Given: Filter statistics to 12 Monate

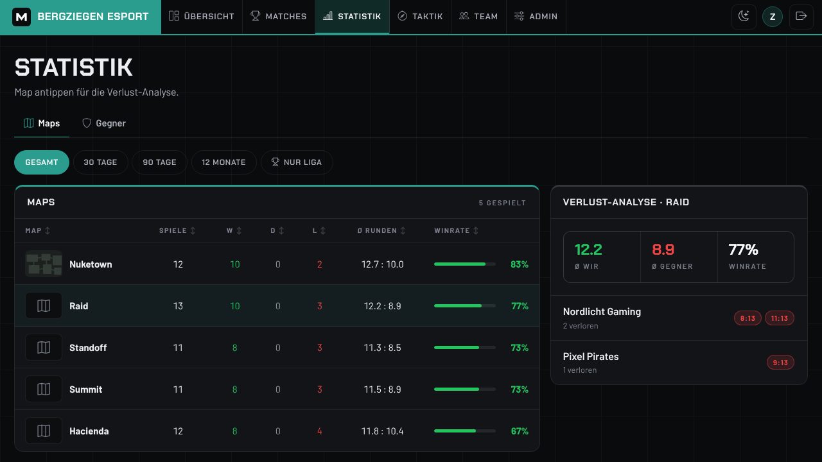Looking at the screenshot, I should click(x=223, y=162).
